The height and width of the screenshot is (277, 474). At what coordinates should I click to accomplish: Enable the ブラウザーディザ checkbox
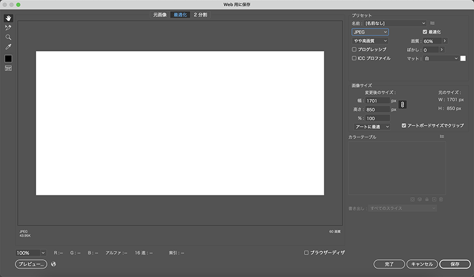click(306, 253)
